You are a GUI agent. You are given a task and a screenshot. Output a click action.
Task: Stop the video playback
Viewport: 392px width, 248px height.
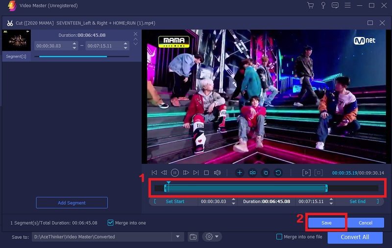click(206, 173)
